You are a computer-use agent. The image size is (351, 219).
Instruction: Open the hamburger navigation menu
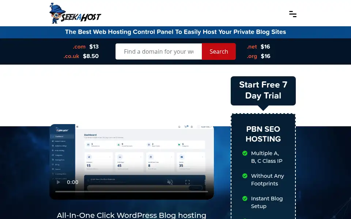293,14
